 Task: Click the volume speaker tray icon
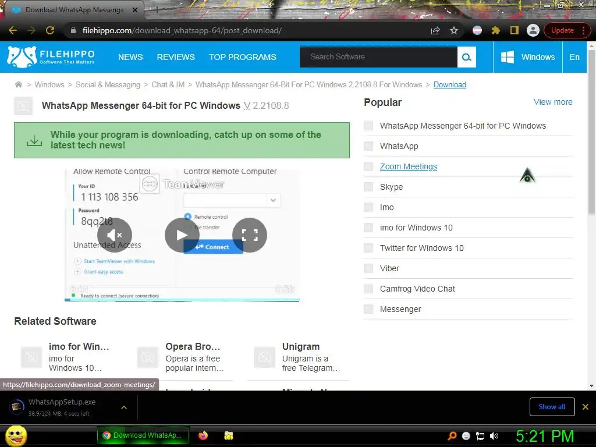tap(494, 436)
